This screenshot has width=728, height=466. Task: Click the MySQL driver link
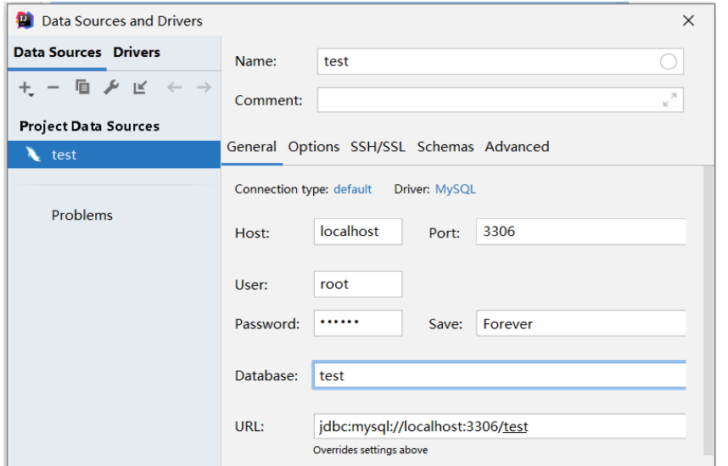point(456,189)
